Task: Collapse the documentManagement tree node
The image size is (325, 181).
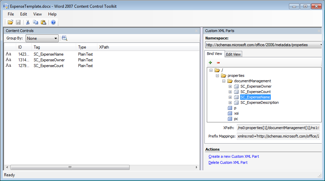Action: (x=224, y=81)
